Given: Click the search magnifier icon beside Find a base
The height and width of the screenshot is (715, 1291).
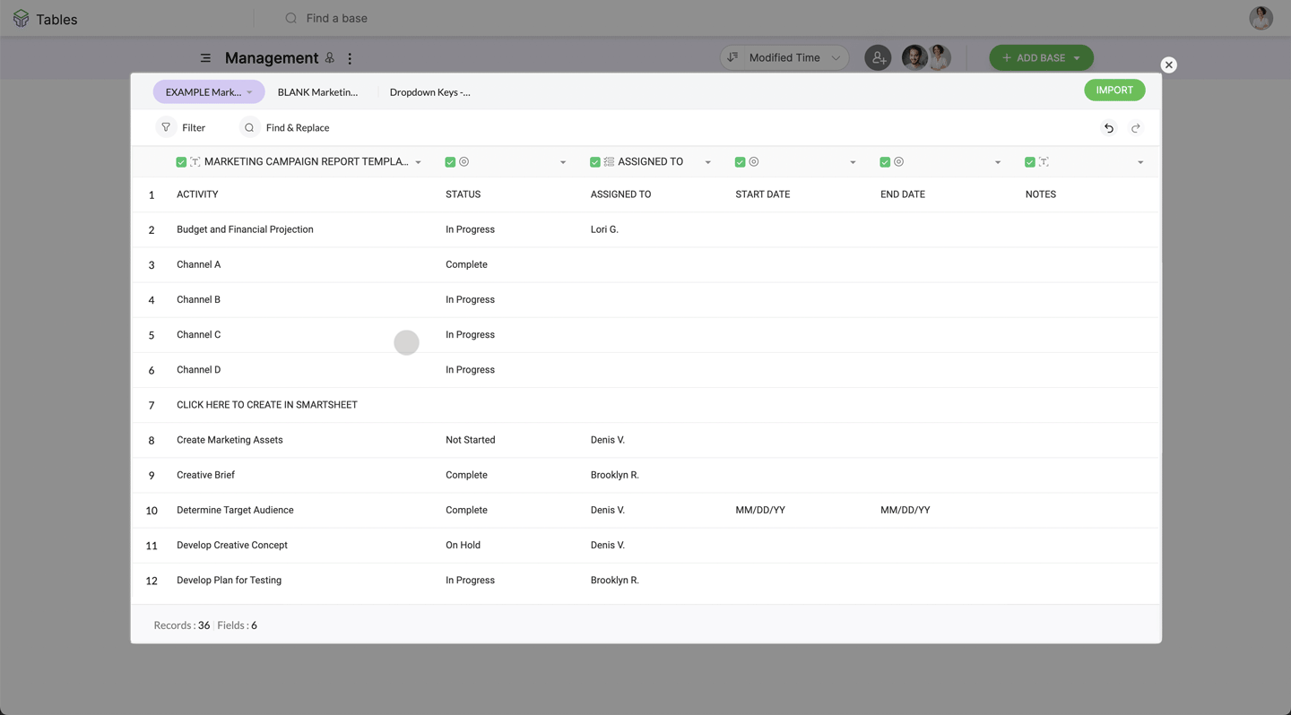Looking at the screenshot, I should 291,18.
